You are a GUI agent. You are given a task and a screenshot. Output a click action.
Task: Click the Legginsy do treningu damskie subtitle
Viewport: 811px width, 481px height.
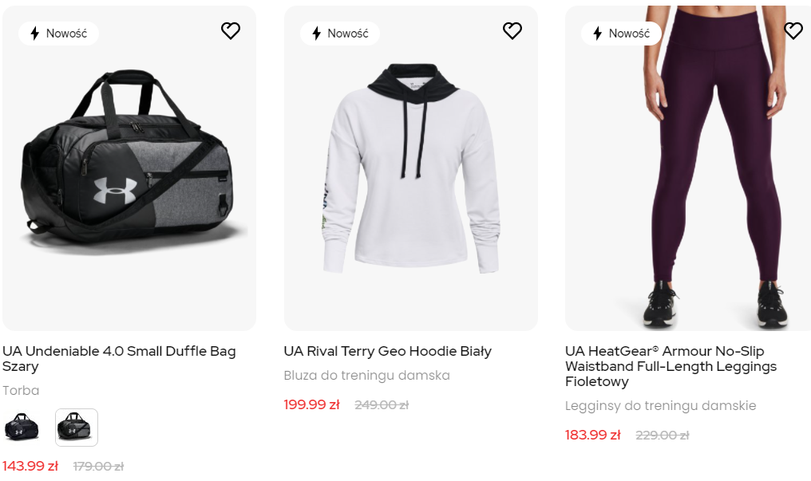coord(660,405)
